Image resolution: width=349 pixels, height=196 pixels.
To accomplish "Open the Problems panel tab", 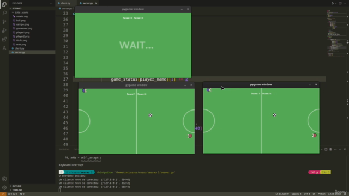I will click(x=64, y=149).
